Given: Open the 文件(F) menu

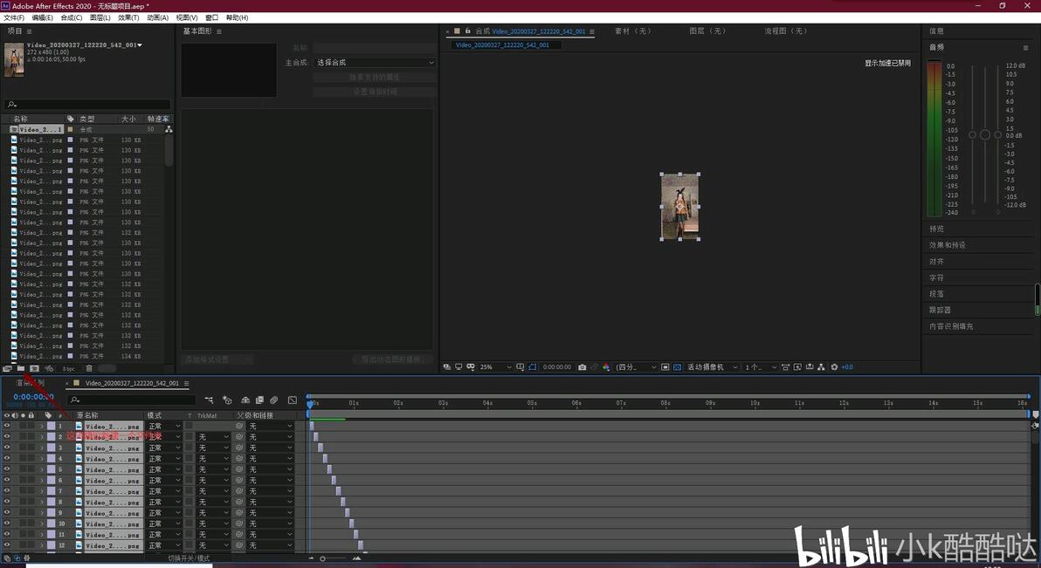Looking at the screenshot, I should tap(13, 18).
